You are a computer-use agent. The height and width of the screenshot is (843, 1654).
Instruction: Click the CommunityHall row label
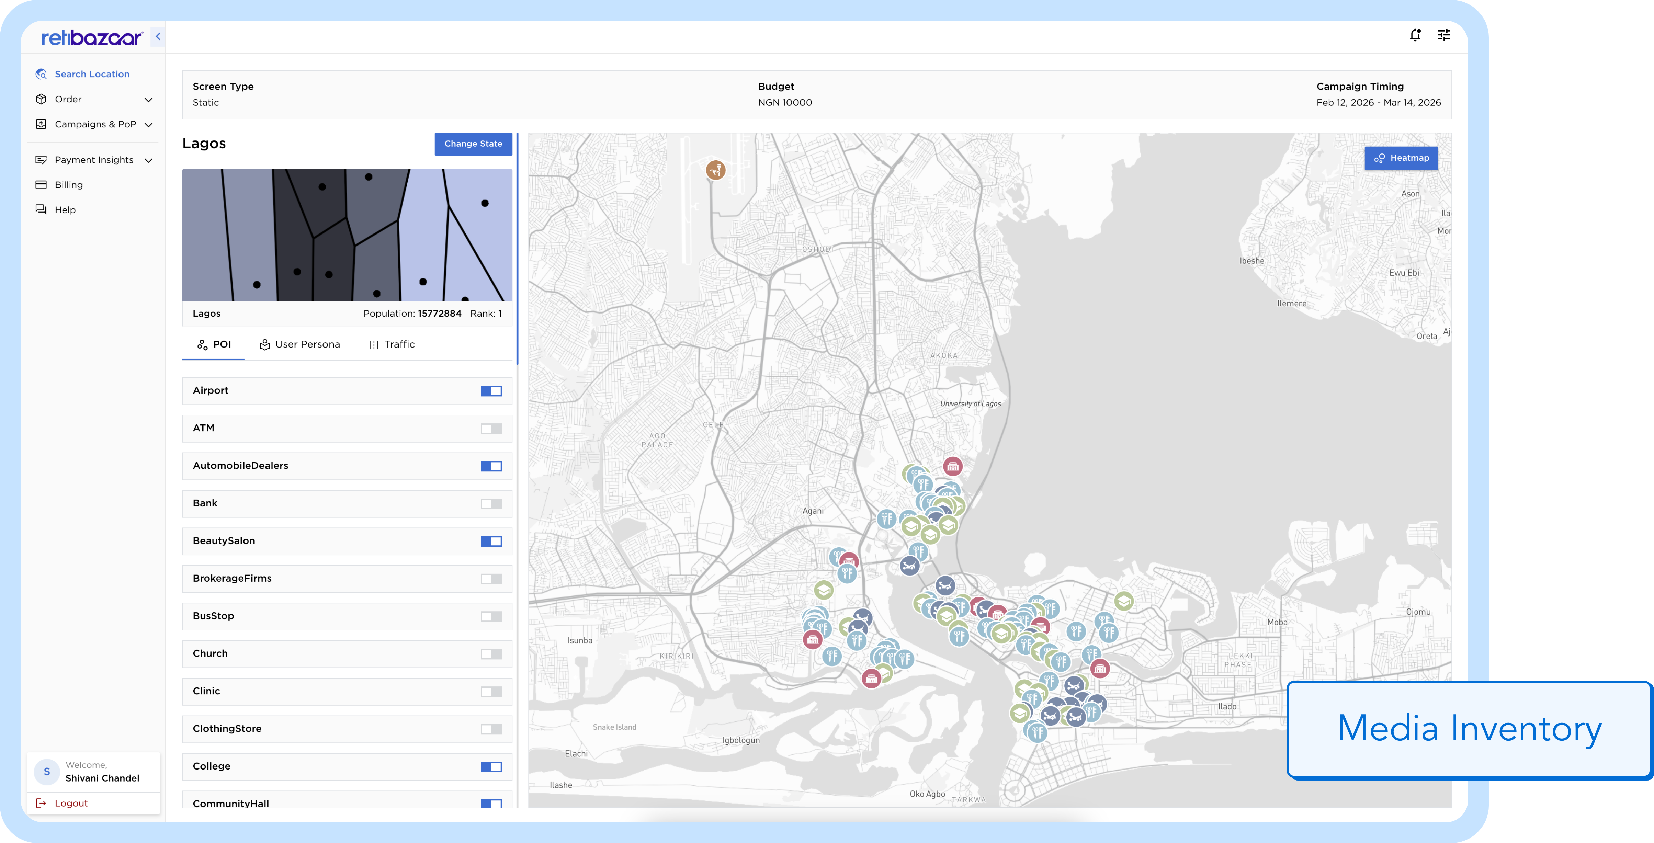click(x=230, y=803)
